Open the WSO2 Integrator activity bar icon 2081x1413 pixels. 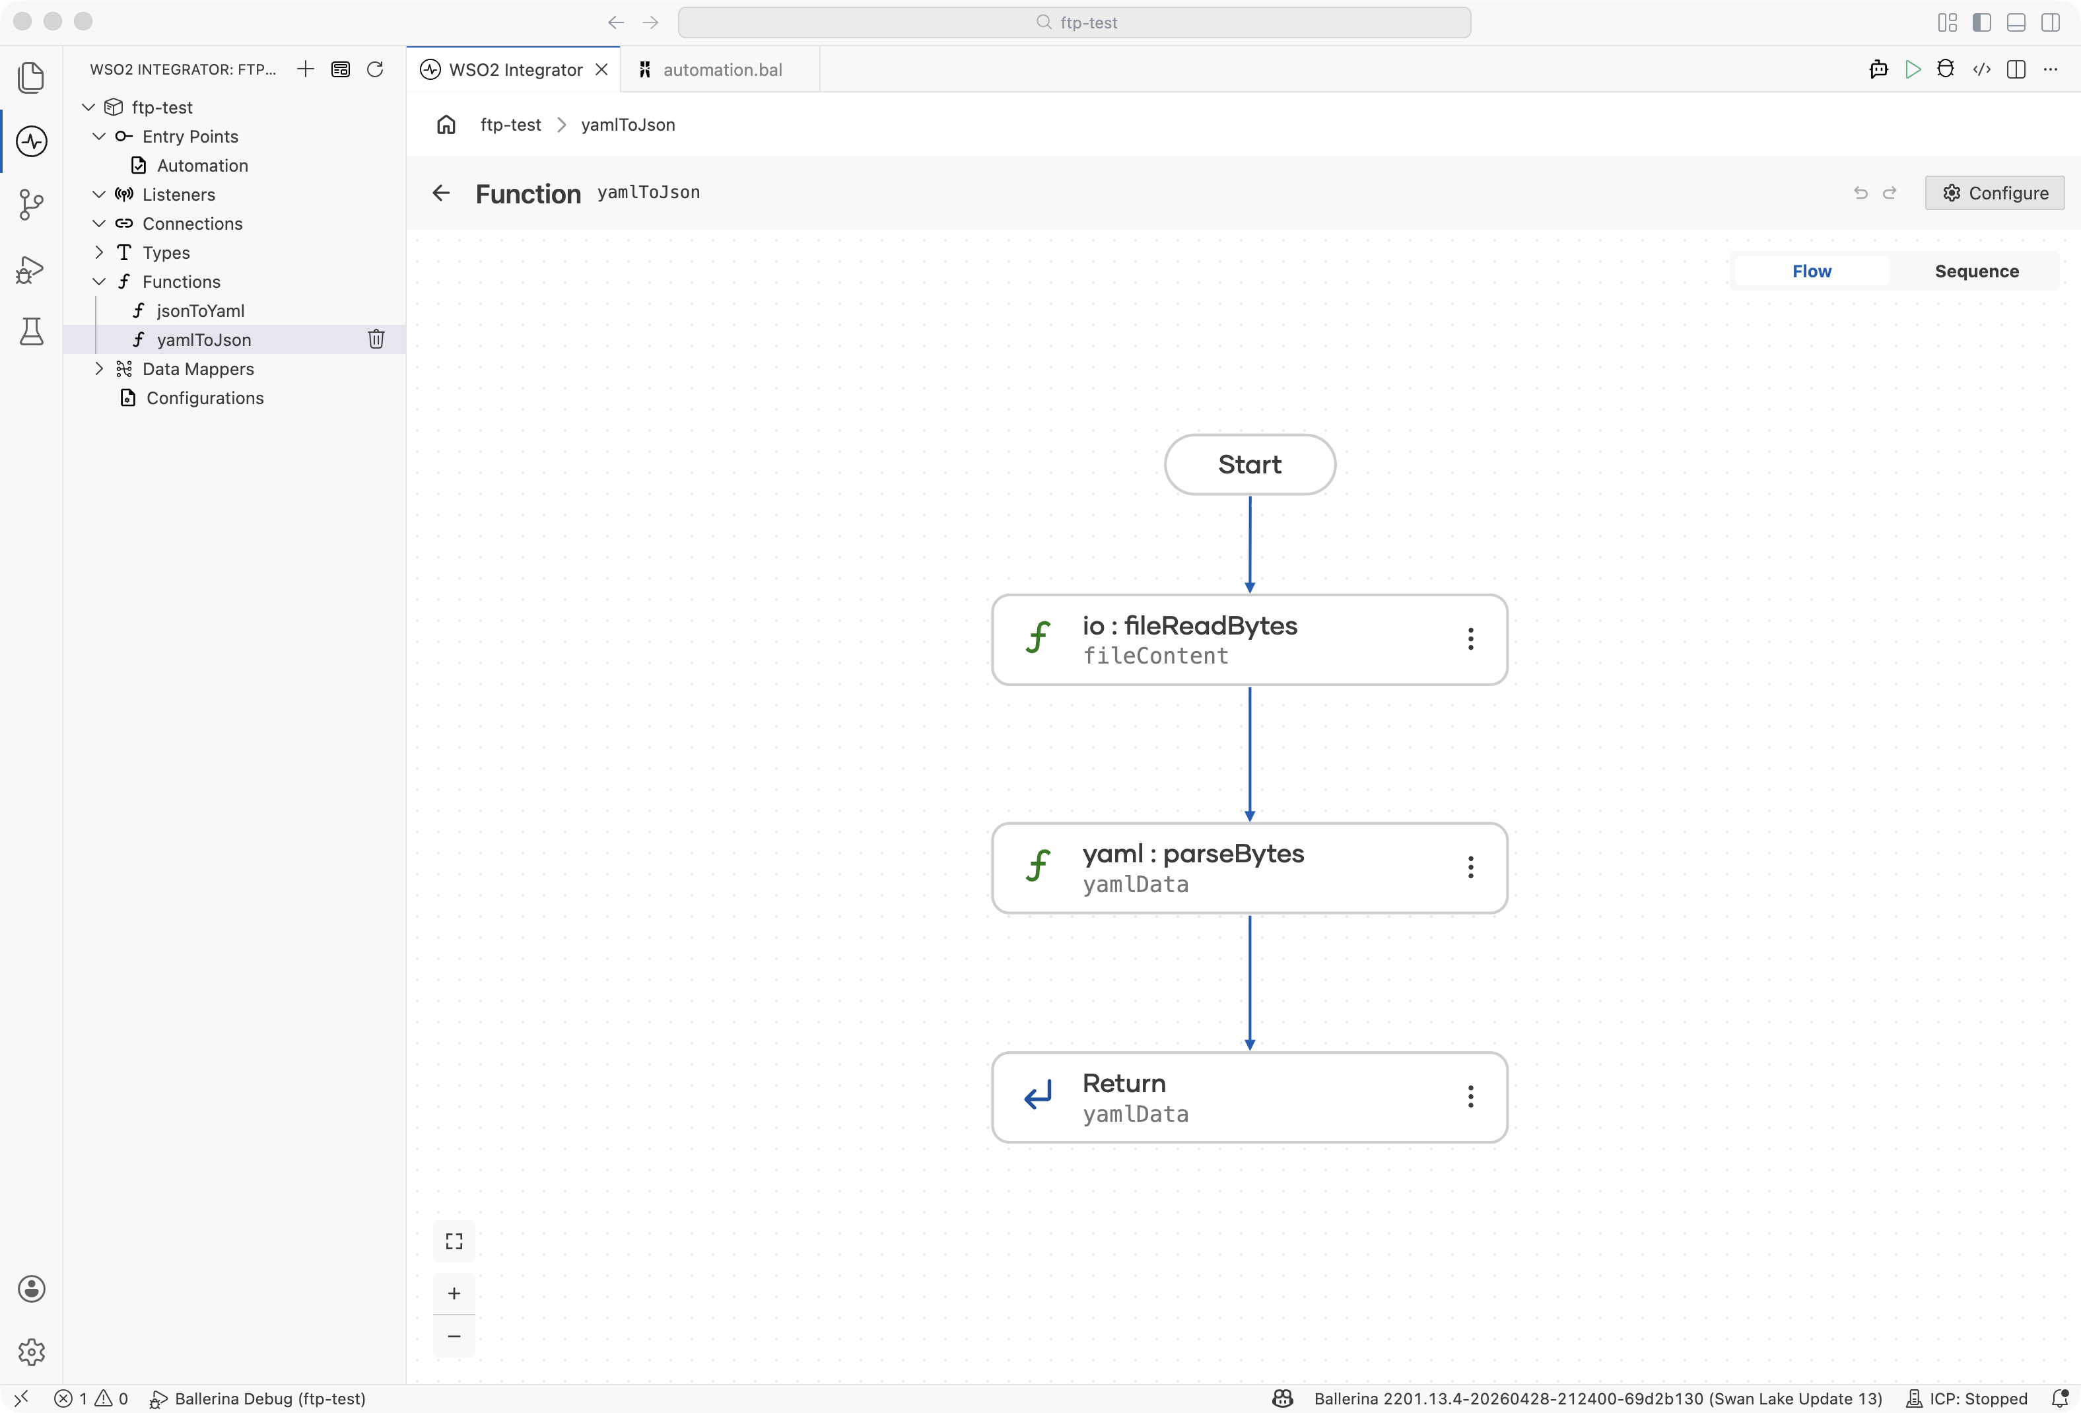pyautogui.click(x=31, y=141)
